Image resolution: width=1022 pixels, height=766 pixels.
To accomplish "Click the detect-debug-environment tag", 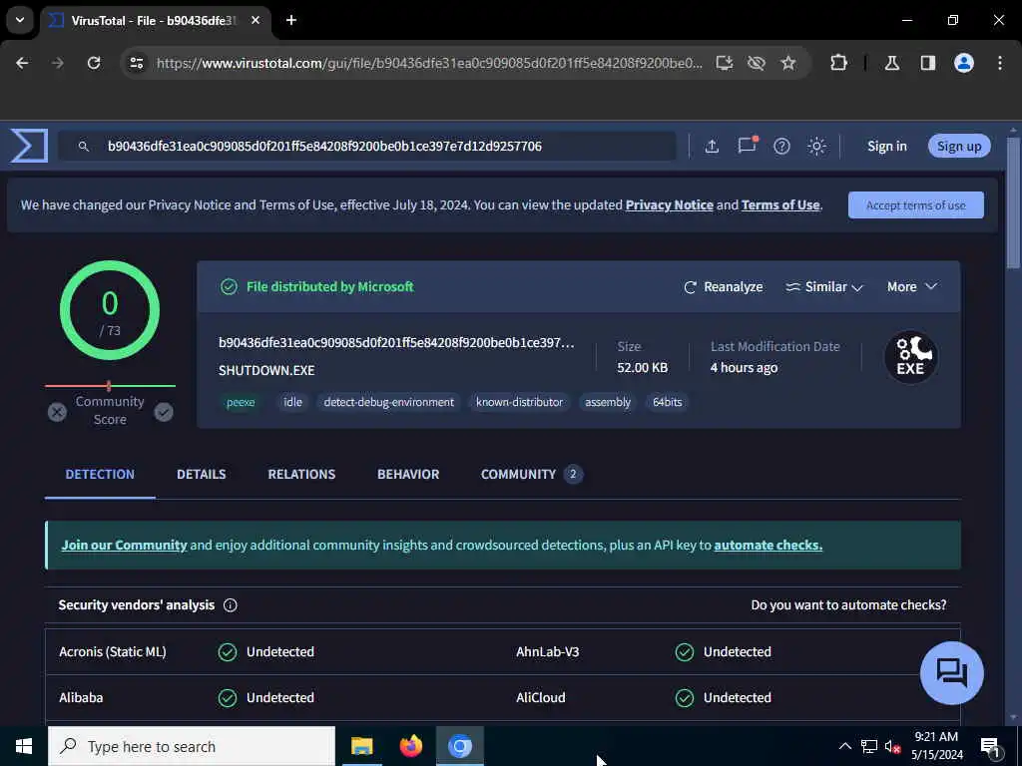I will 388,402.
